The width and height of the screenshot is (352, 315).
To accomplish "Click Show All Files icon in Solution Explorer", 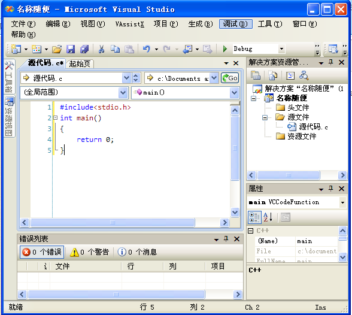I will click(273, 75).
